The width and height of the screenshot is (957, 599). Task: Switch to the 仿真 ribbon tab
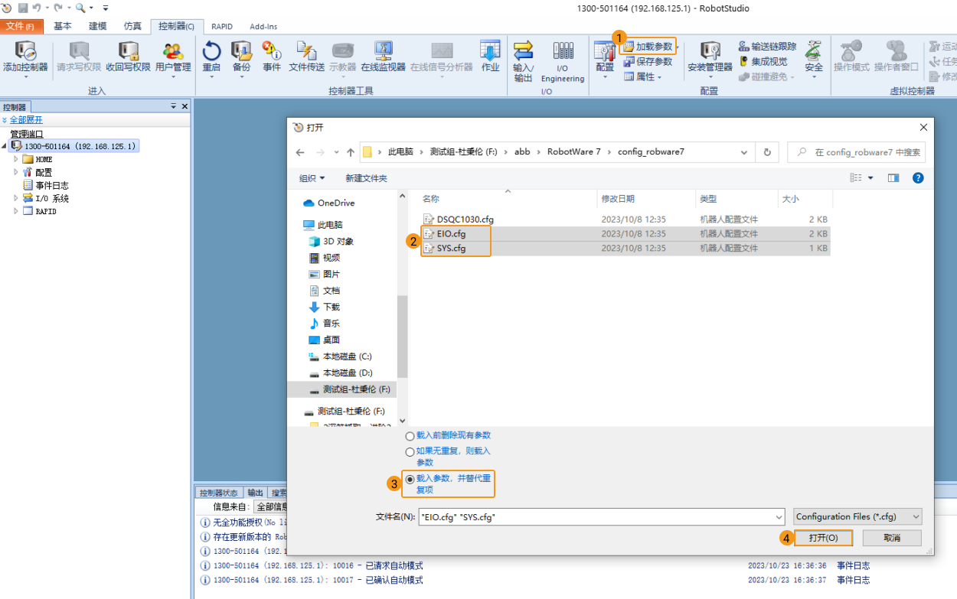tap(132, 26)
